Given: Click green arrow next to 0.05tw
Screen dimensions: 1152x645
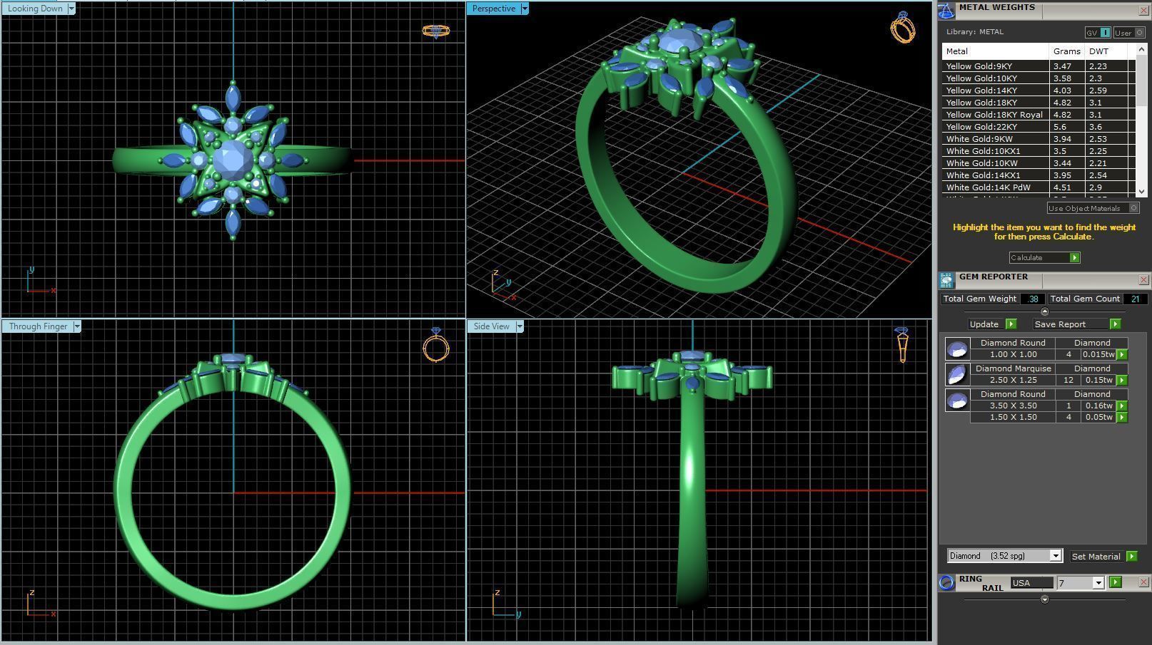Looking at the screenshot, I should [1122, 417].
